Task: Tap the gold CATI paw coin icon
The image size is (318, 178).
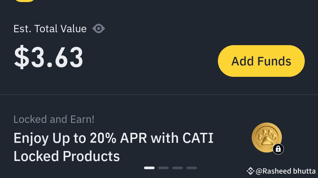Action: 266,137
